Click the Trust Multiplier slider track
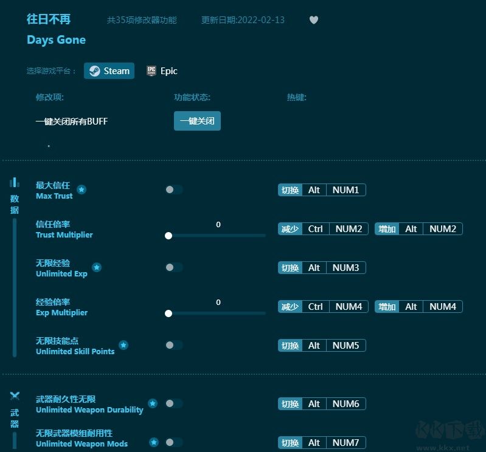Image resolution: width=486 pixels, height=452 pixels. click(217, 236)
